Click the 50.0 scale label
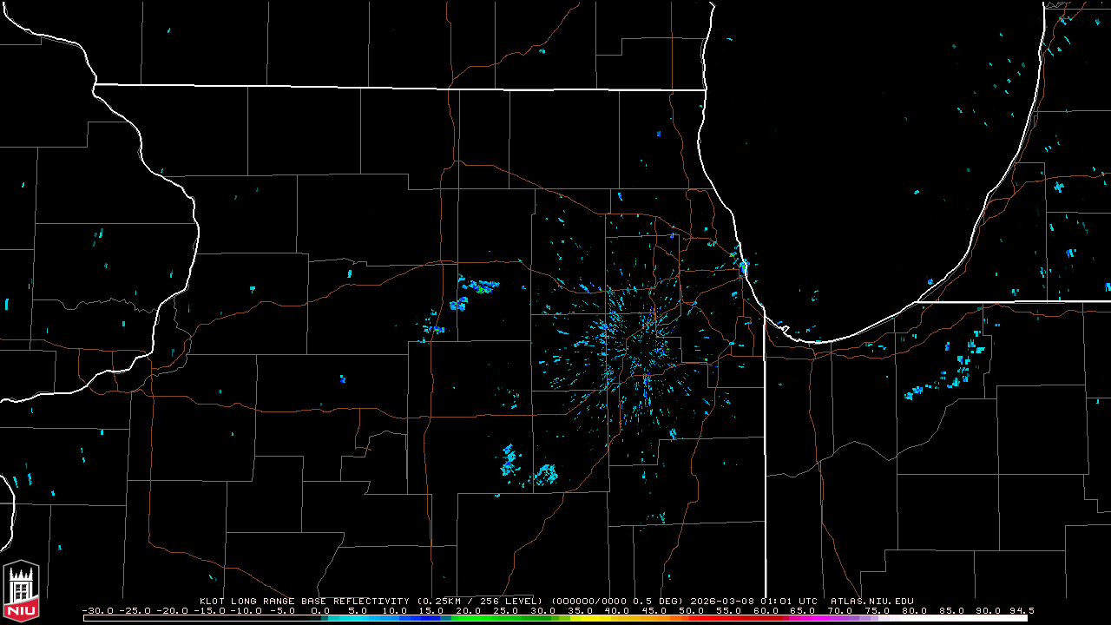The image size is (1111, 625). pos(691,611)
